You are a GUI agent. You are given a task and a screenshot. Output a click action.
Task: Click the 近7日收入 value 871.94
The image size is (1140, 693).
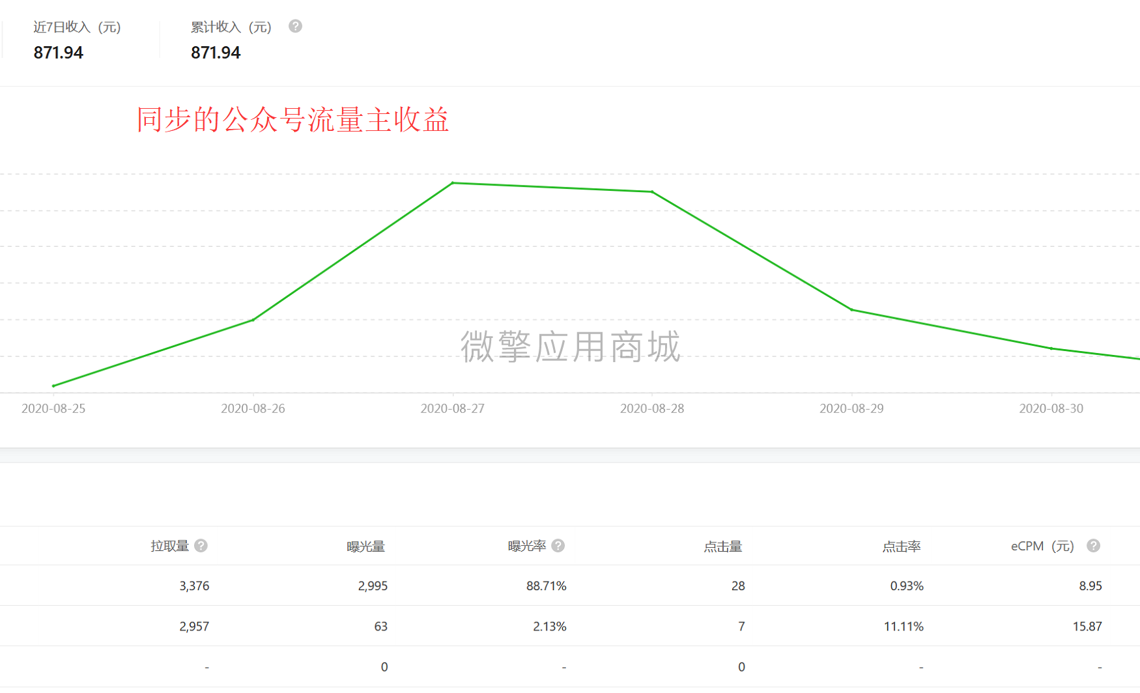tap(59, 53)
